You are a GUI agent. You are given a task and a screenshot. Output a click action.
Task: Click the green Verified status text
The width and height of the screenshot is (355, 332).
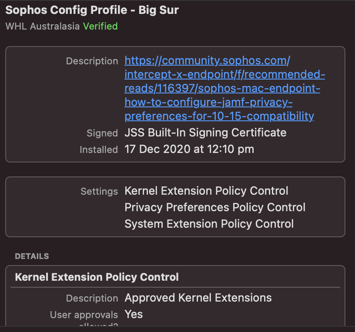tap(100, 26)
